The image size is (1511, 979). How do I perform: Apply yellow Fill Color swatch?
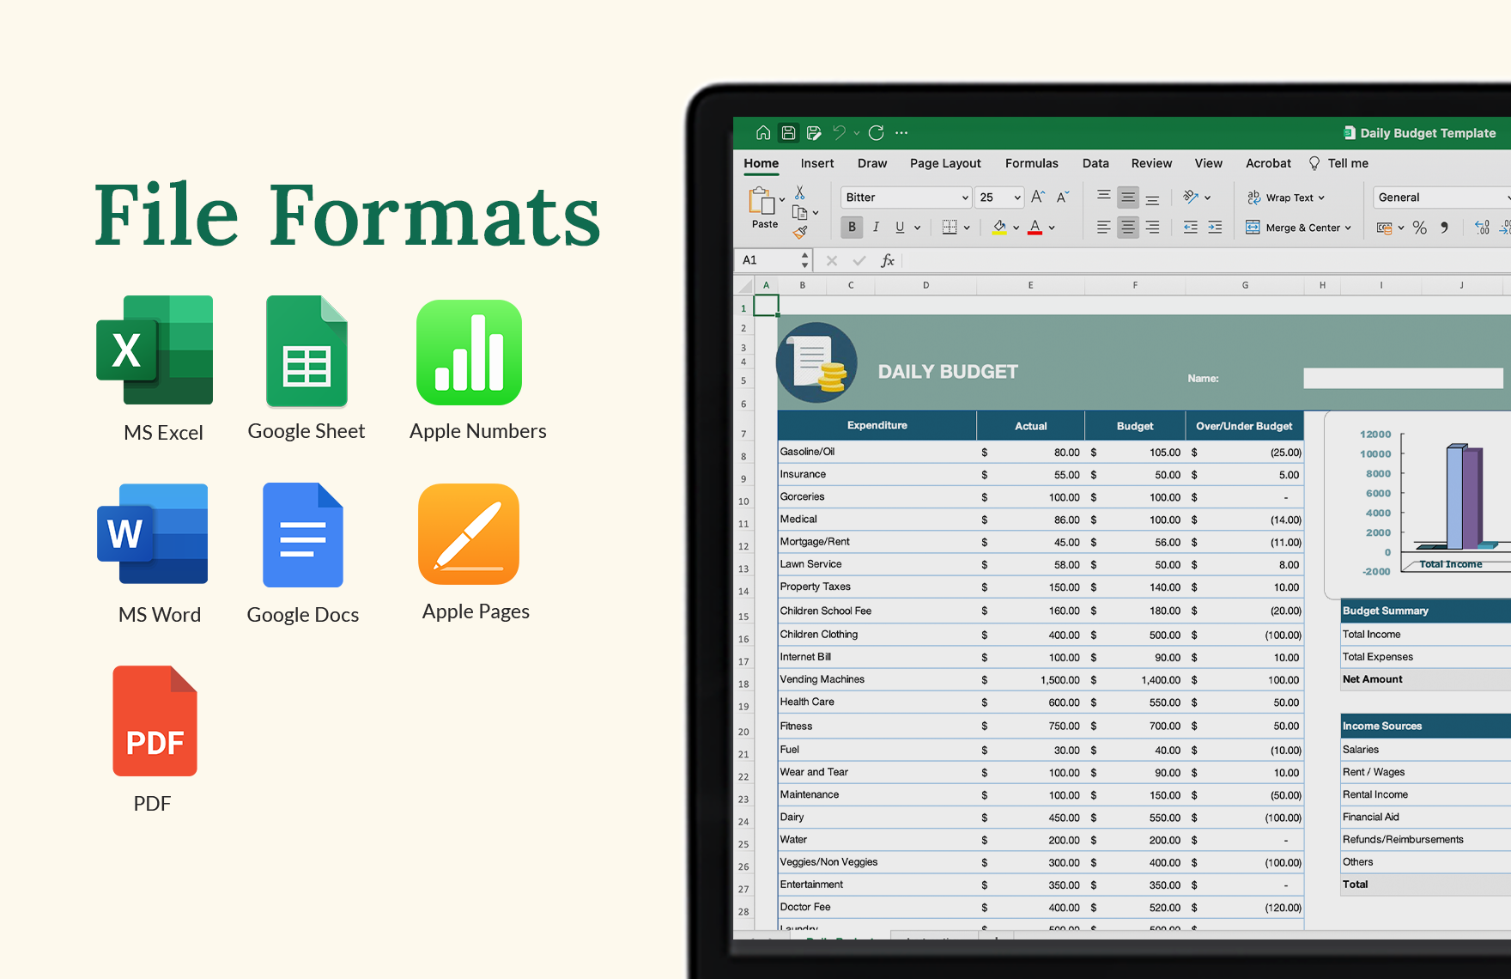click(999, 227)
